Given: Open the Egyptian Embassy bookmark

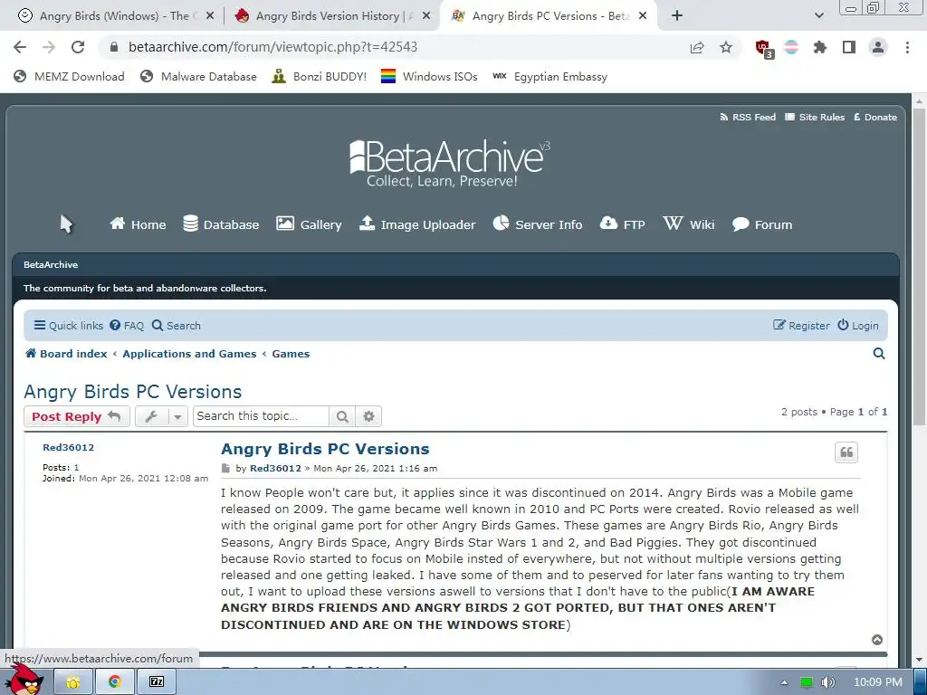Looking at the screenshot, I should [550, 76].
